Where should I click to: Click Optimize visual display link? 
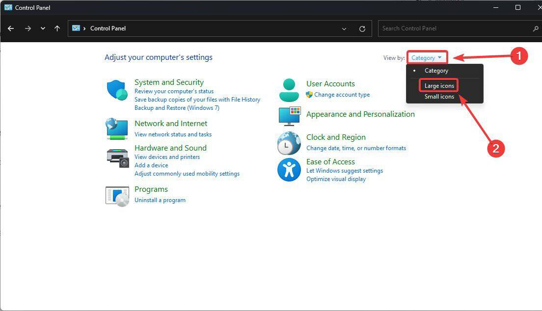[x=336, y=179]
